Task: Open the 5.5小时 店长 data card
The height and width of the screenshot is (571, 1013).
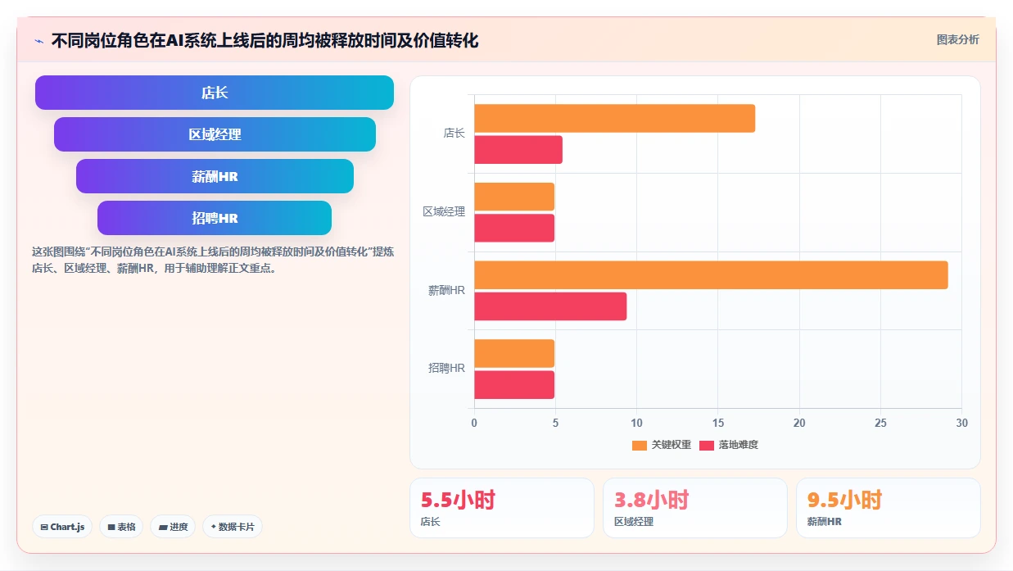Action: click(502, 508)
